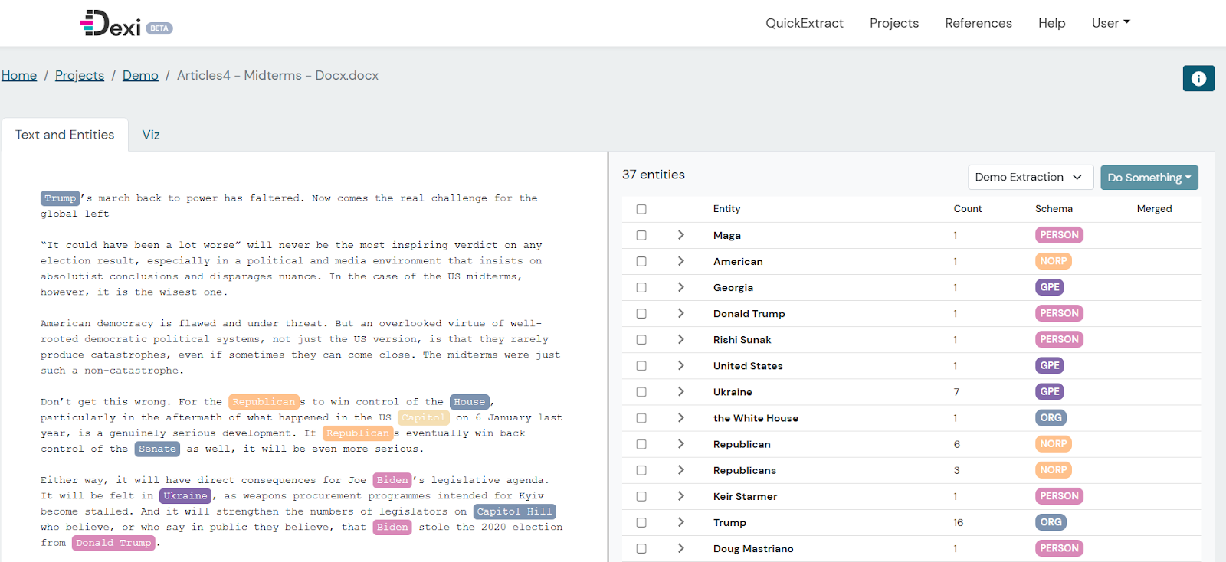This screenshot has width=1226, height=562.
Task: Open the QuickExtract menu item
Action: tap(804, 23)
